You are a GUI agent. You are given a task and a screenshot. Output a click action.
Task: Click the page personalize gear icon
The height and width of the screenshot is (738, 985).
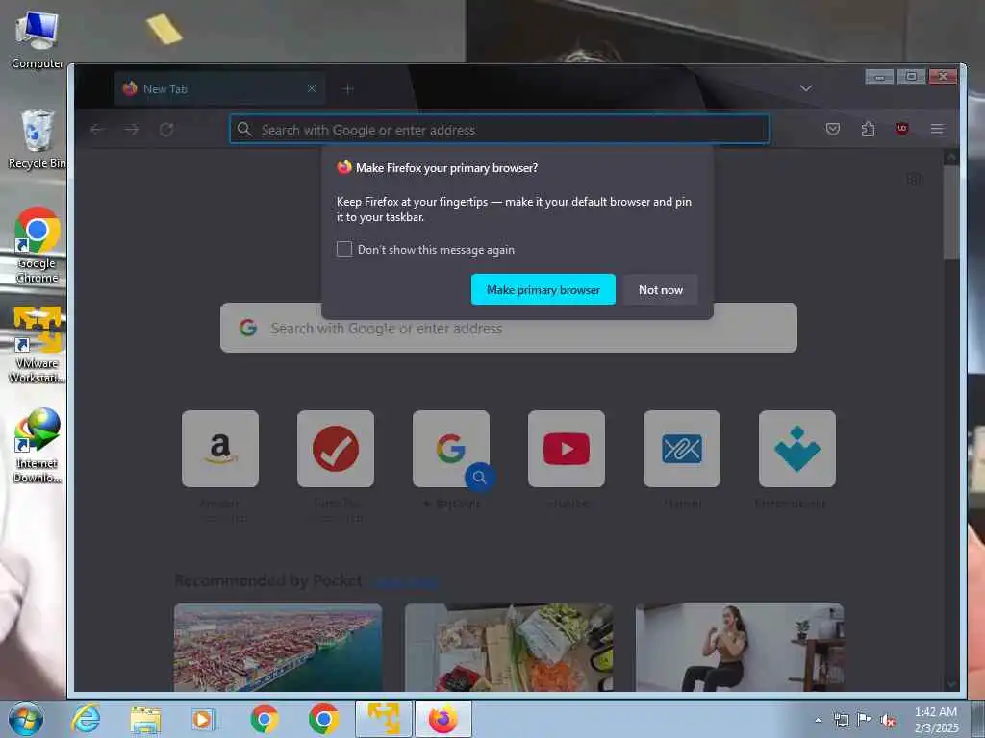tap(914, 180)
